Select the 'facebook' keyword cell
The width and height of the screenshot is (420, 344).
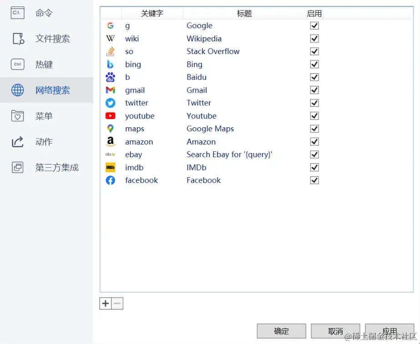point(142,180)
